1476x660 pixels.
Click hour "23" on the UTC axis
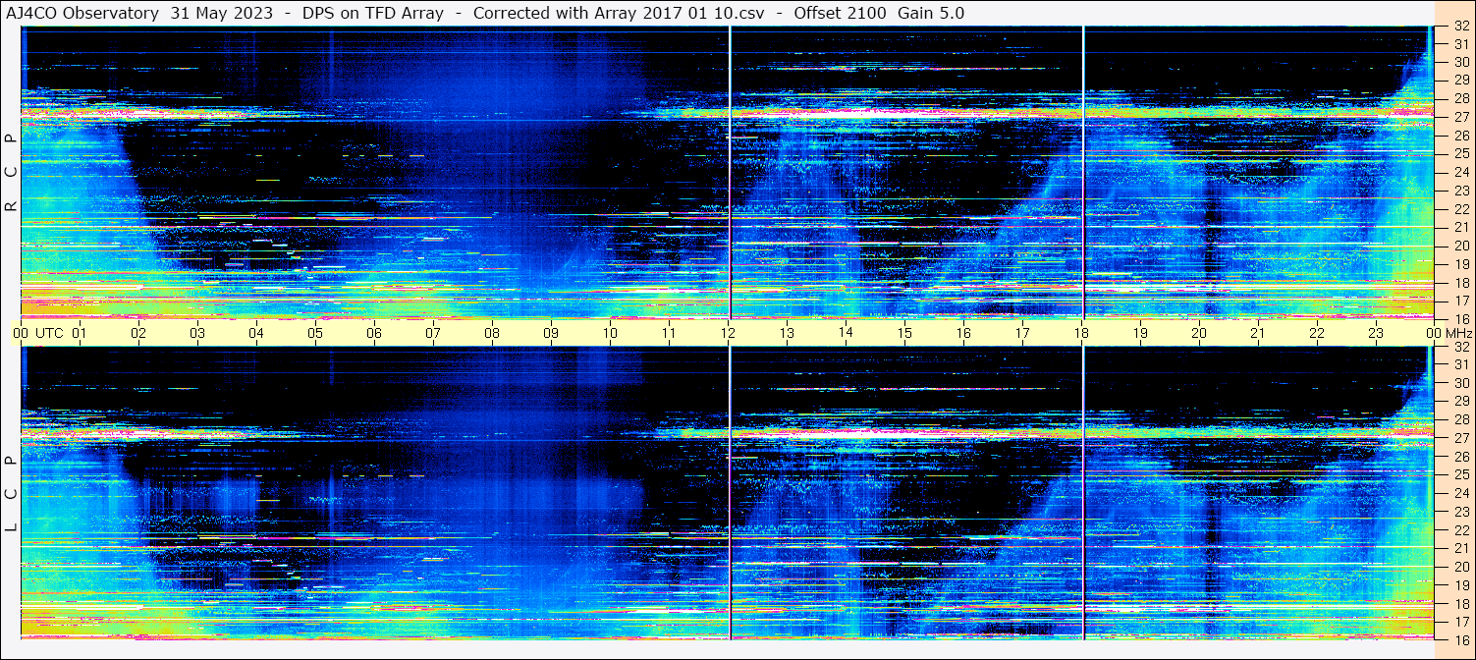point(1376,333)
